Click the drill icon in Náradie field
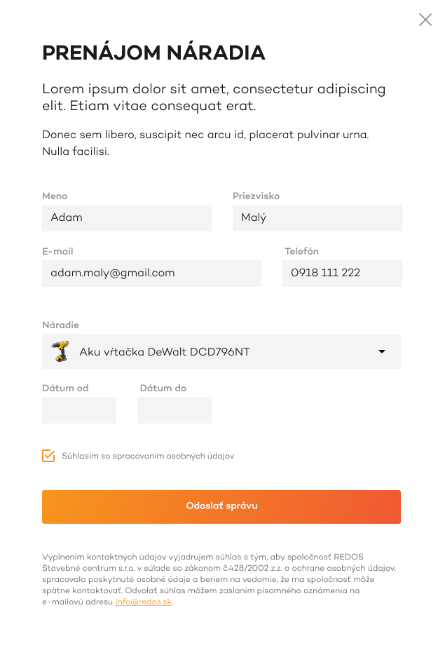 coord(60,351)
